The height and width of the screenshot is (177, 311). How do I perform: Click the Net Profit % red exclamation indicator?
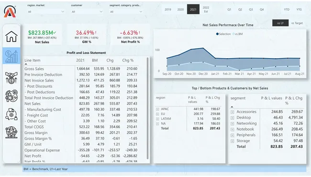coord(139,32)
